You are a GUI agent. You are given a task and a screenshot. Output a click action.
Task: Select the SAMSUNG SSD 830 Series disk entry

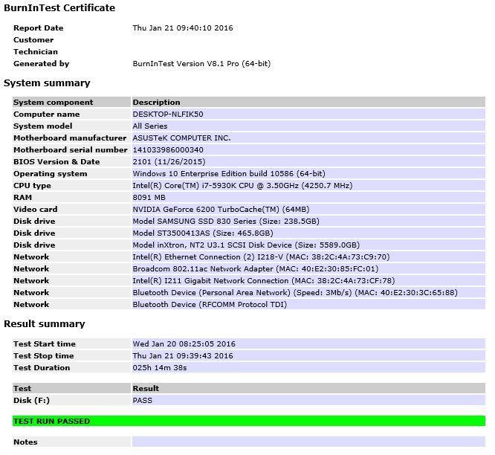(226, 222)
